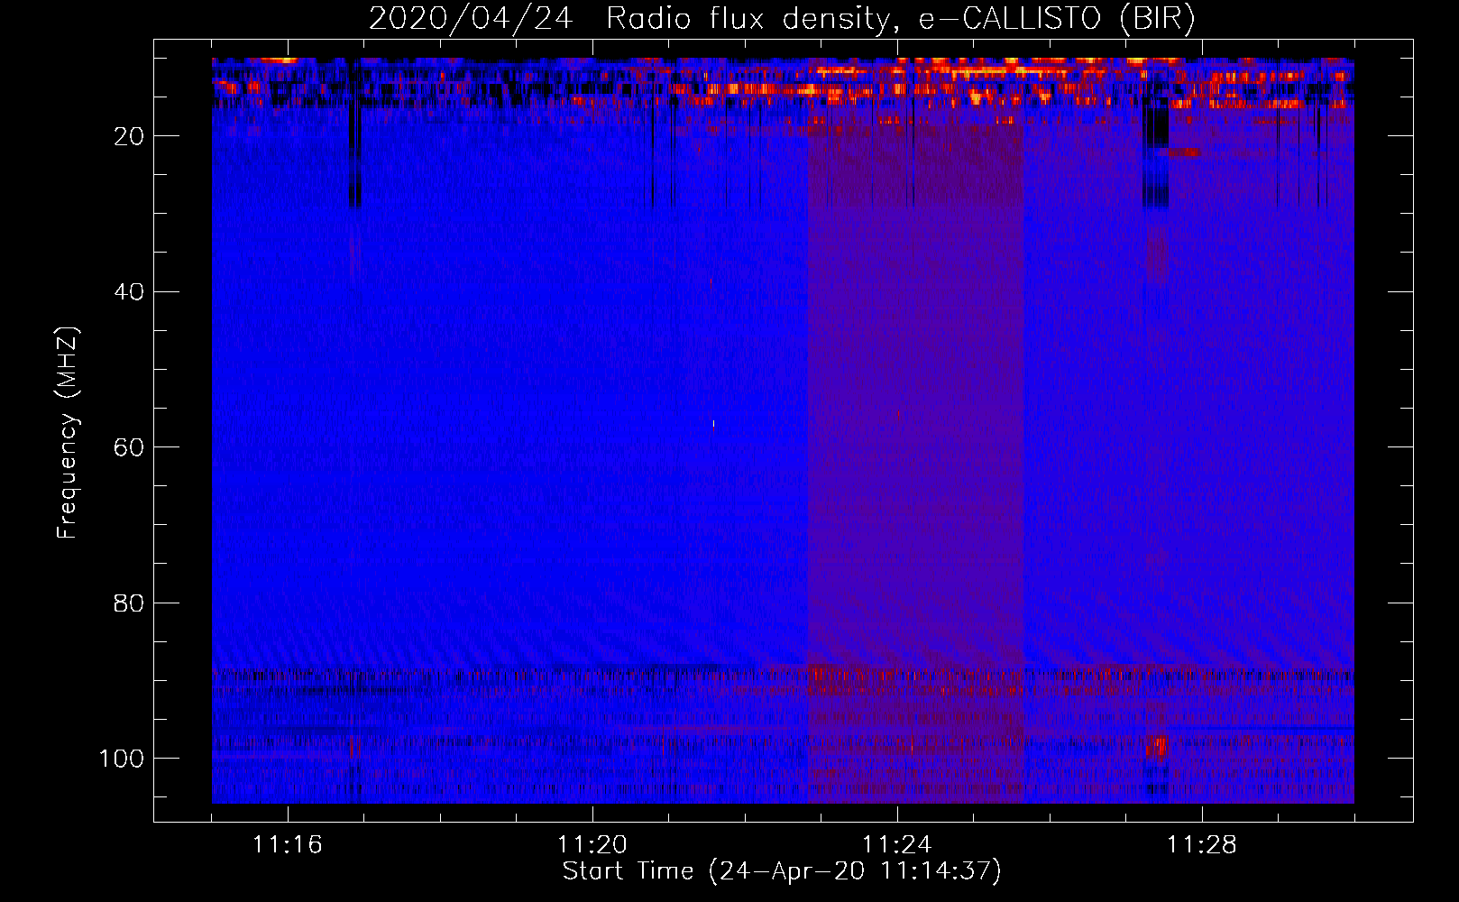
Task: Click the 20 MHz frequency tick label
Action: (x=130, y=136)
